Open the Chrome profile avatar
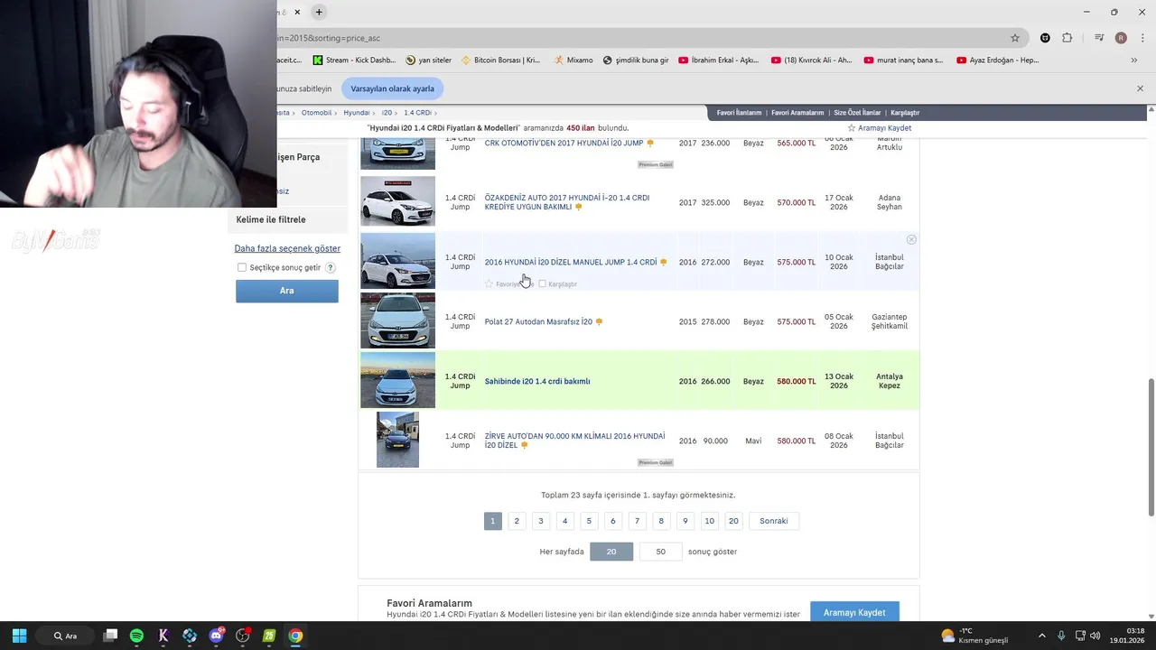 tap(1121, 38)
